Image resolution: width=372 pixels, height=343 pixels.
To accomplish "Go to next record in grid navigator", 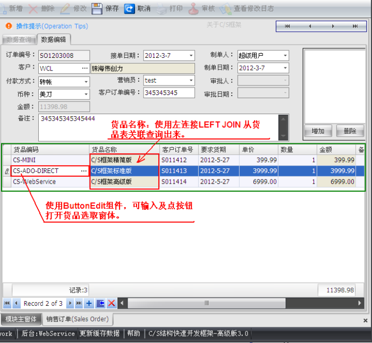I will (x=71, y=303).
